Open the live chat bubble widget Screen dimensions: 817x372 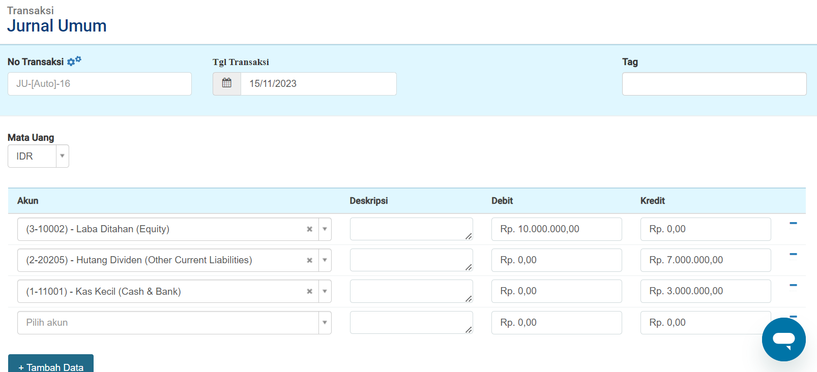[783, 339]
